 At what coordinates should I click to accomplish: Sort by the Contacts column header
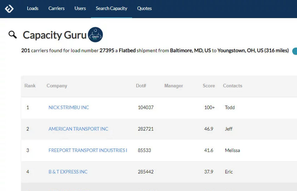click(232, 86)
